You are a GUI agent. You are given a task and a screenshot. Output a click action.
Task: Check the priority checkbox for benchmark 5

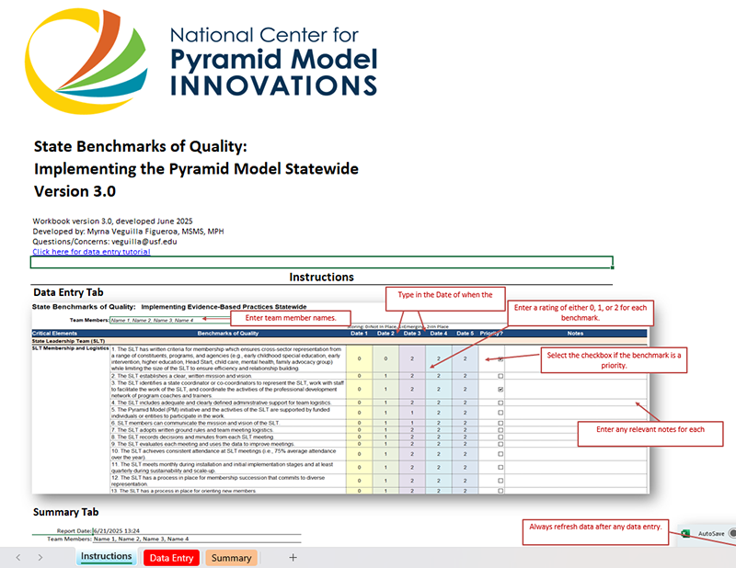(500, 412)
